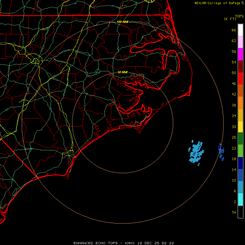This screenshot has height=245, width=245.
Task: Click the KMHX station identifier in caption
Action: (130, 243)
